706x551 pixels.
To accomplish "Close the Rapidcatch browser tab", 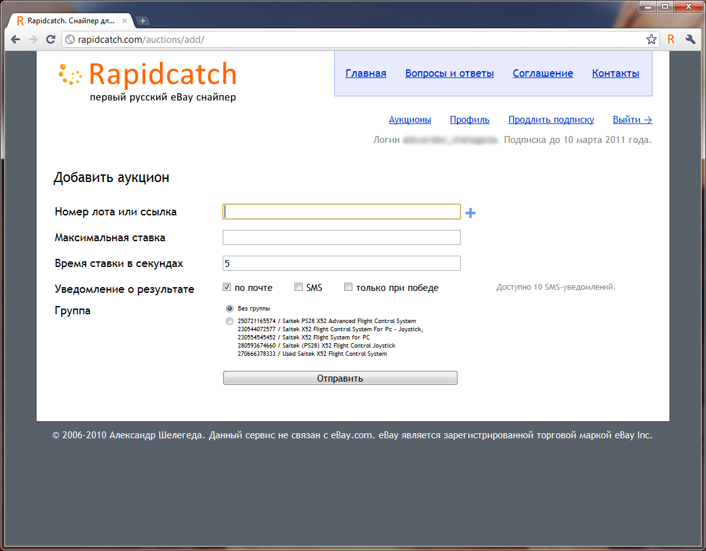I will tap(125, 21).
